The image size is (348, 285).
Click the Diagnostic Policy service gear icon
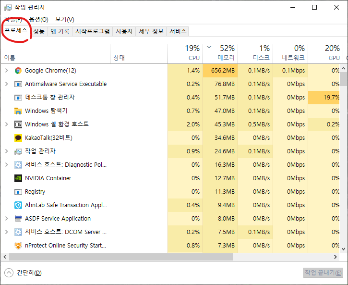[18, 165]
